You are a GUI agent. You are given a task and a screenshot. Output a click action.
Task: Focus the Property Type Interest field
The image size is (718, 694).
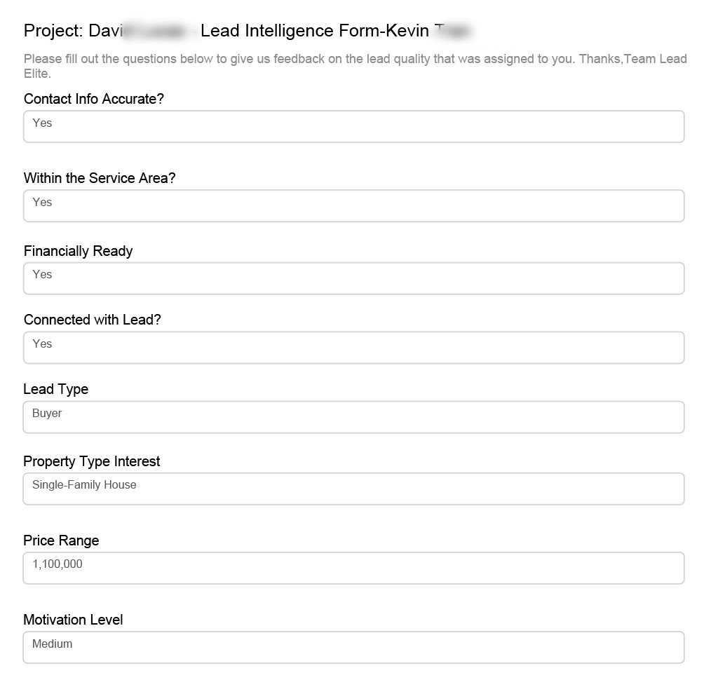[x=353, y=489]
